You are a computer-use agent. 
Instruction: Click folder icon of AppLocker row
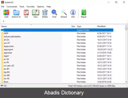click(x=2, y=46)
